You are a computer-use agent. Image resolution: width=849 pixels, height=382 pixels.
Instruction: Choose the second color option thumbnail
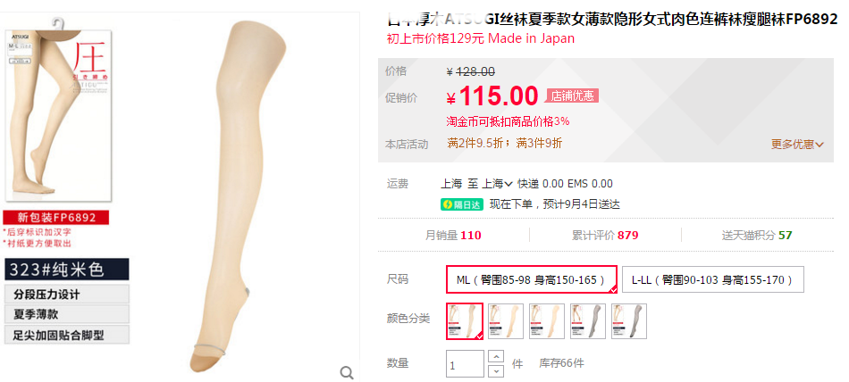pos(506,321)
